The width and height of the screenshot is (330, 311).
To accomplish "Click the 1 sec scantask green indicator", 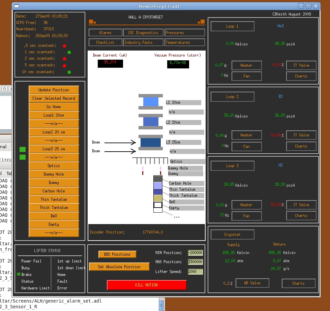I will click(x=69, y=52).
